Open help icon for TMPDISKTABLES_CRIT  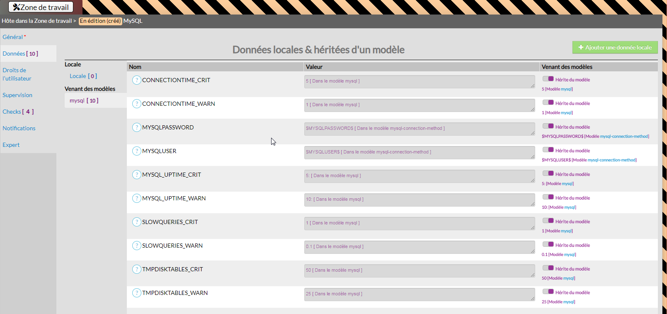point(136,269)
